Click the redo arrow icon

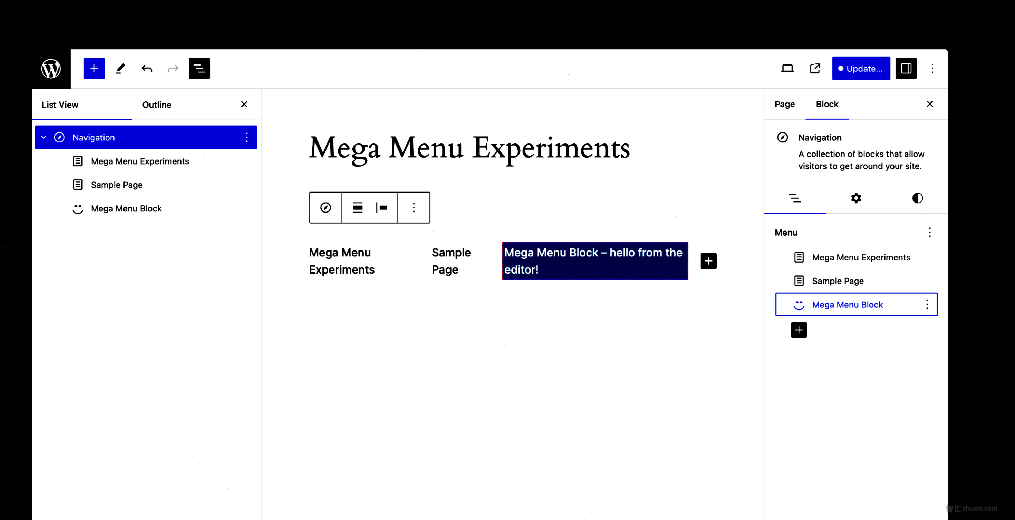pos(173,68)
